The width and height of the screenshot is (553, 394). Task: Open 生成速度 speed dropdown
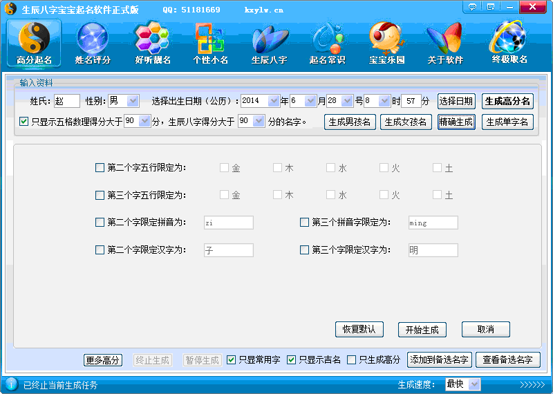(x=475, y=384)
